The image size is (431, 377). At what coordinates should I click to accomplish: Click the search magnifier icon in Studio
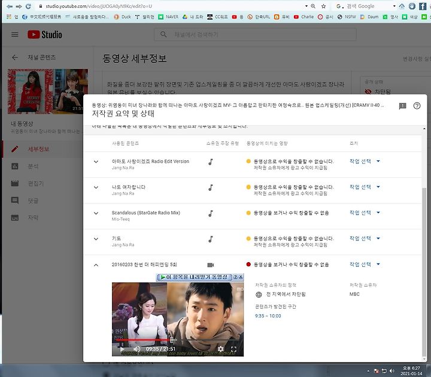pos(163,34)
